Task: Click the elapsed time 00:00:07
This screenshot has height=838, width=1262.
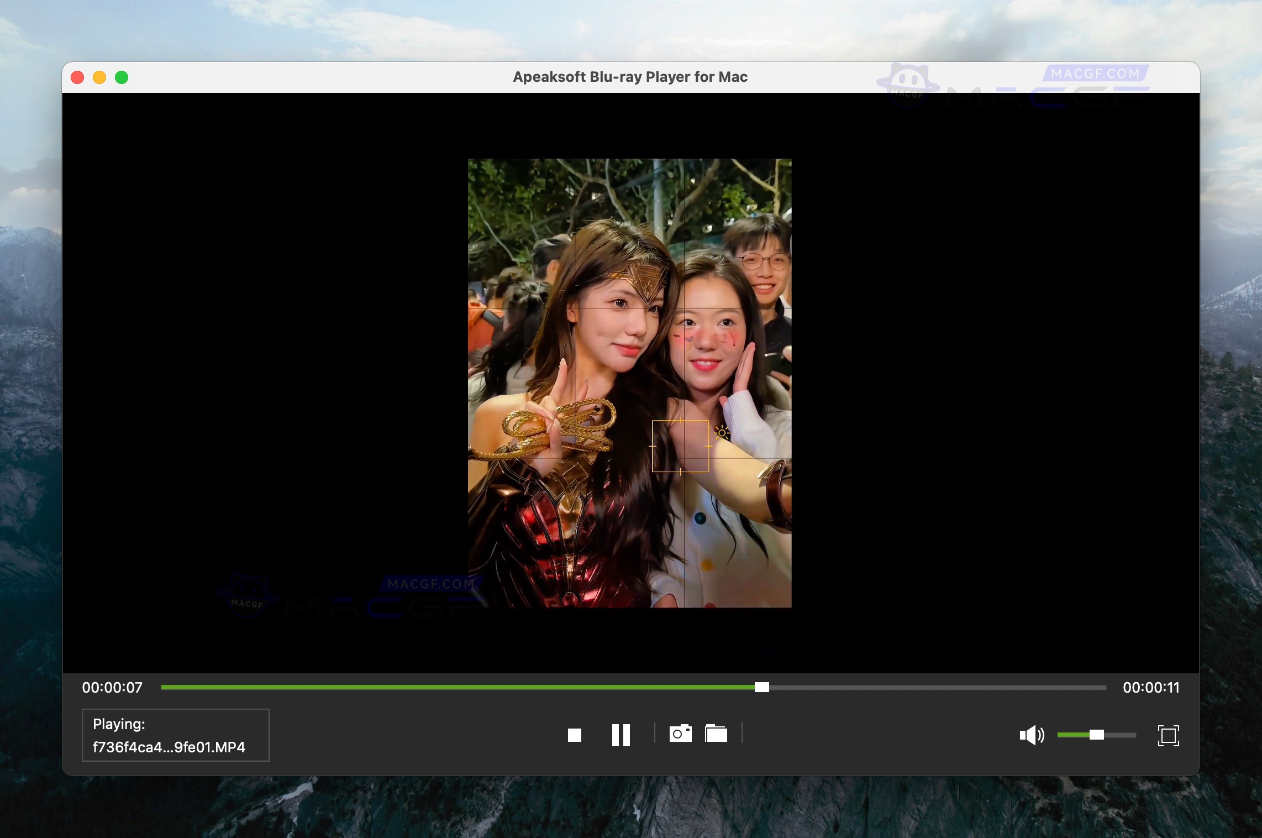Action: point(112,688)
